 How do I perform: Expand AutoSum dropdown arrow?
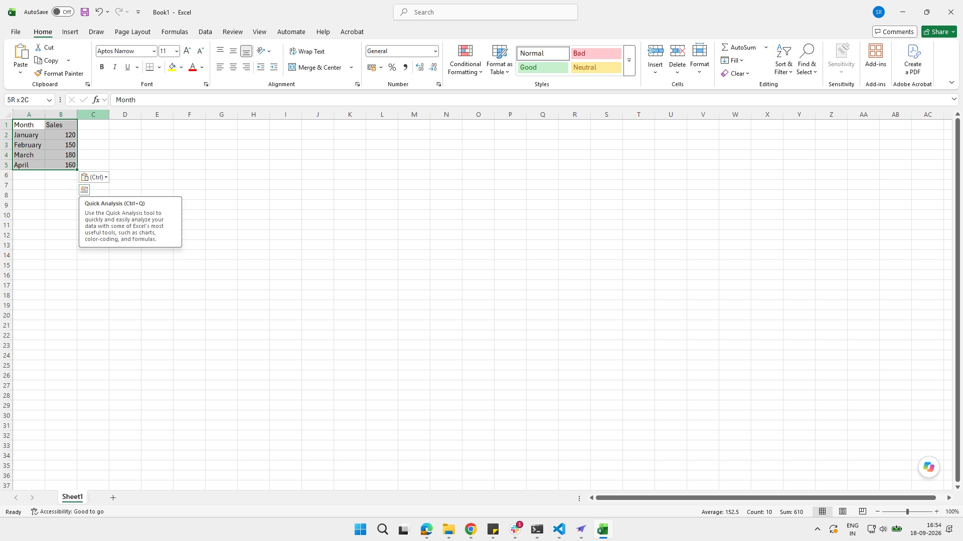pyautogui.click(x=766, y=47)
